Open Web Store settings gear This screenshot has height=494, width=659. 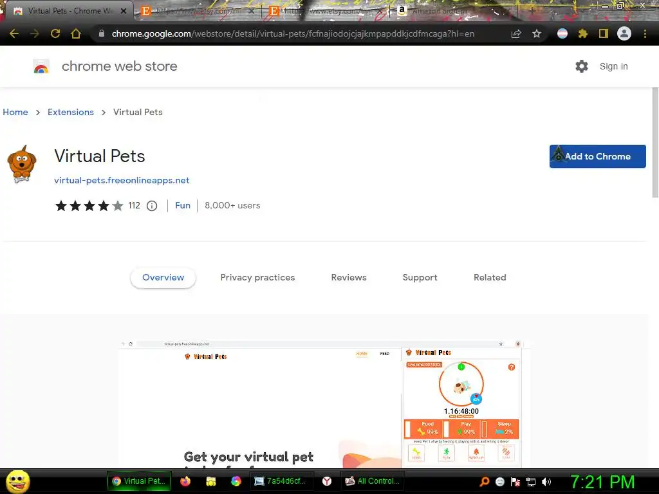[582, 66]
